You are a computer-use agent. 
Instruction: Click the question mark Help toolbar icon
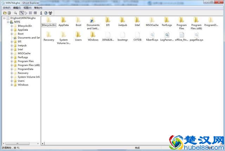pos(46,13)
